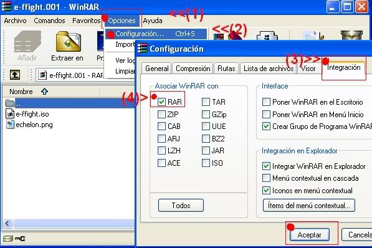Click Ítems del menú contextual button
Image resolution: width=372 pixels, height=248 pixels.
point(309,205)
